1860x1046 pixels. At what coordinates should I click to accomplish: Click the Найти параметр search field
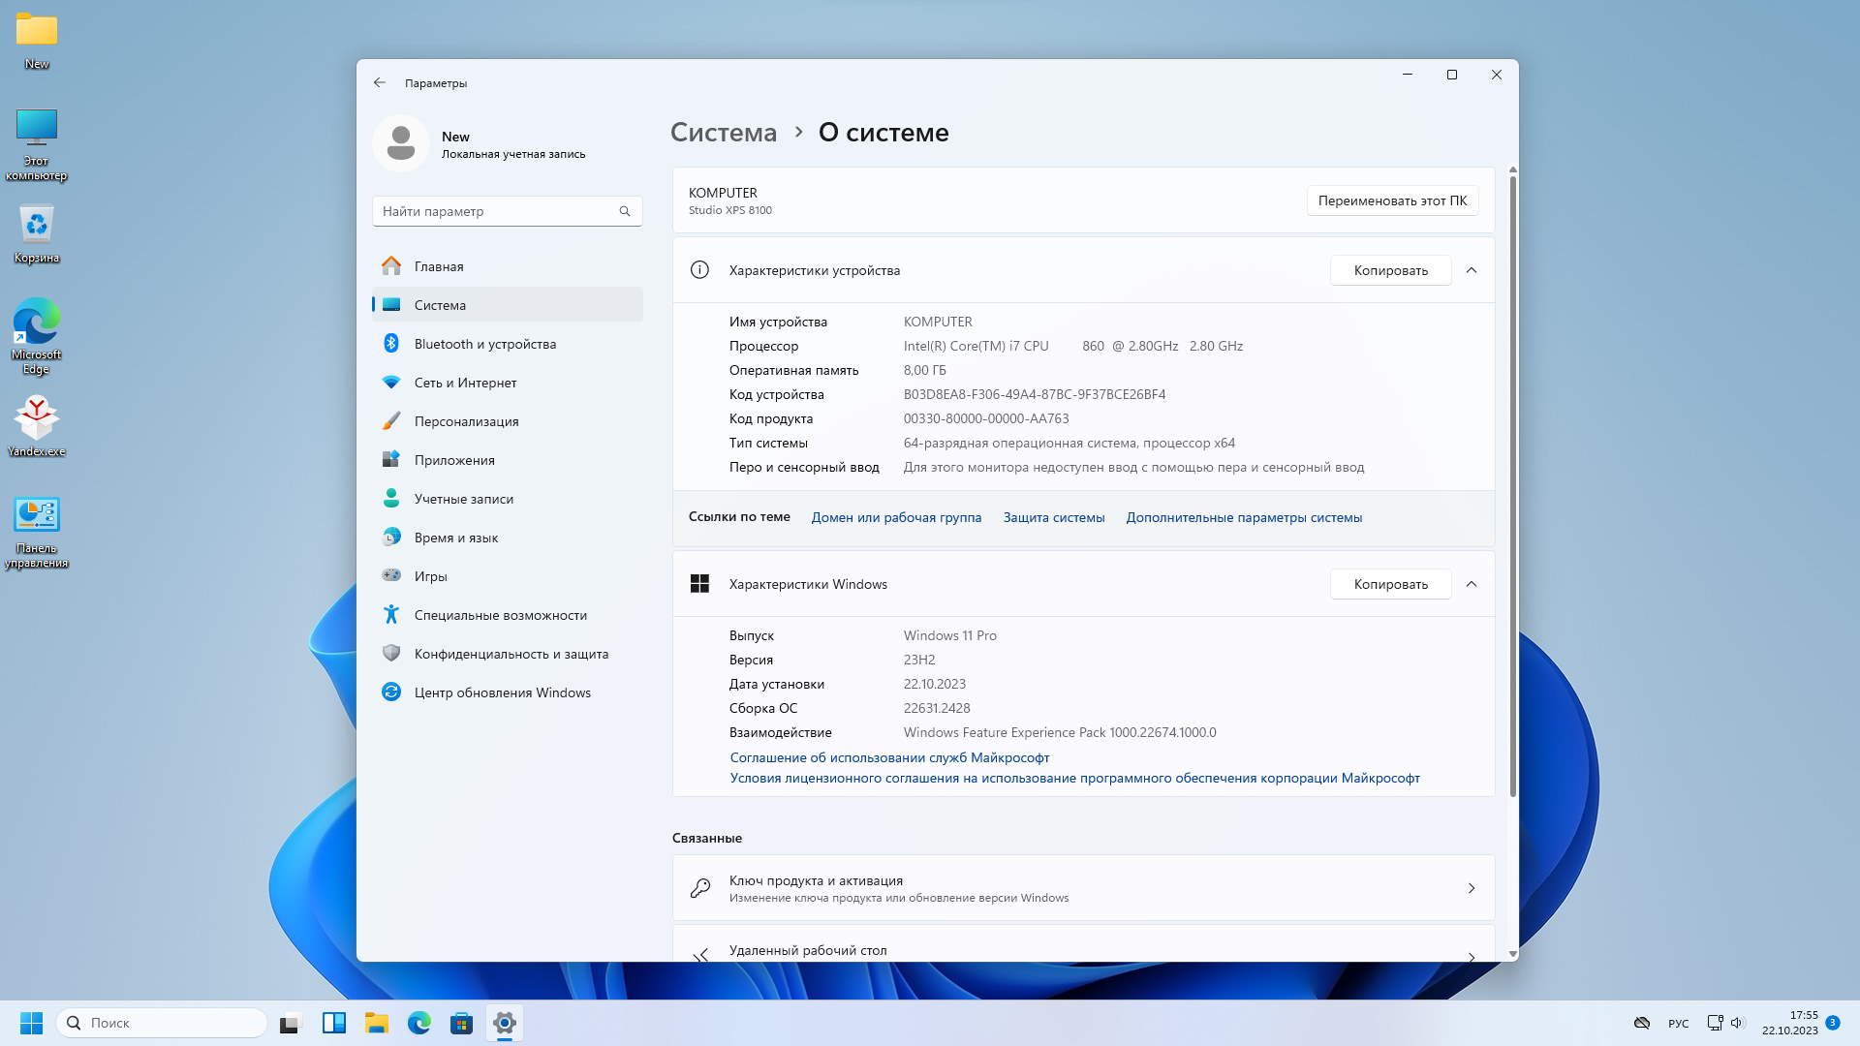tap(494, 211)
